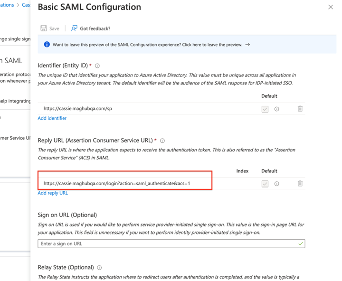Viewport: 342px width, 281px height.
Task: Toggle Default checkbox for the reply URL
Action: (x=265, y=184)
